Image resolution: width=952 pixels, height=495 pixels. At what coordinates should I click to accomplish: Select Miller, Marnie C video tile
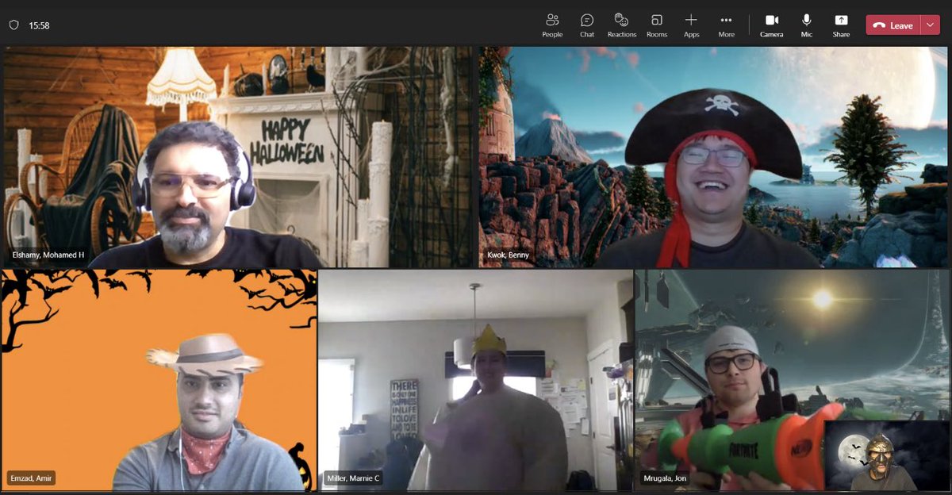pyautogui.click(x=476, y=380)
